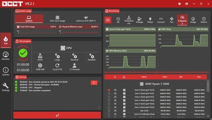Click the favorite star column header
212x120 pixels.
click(115, 77)
